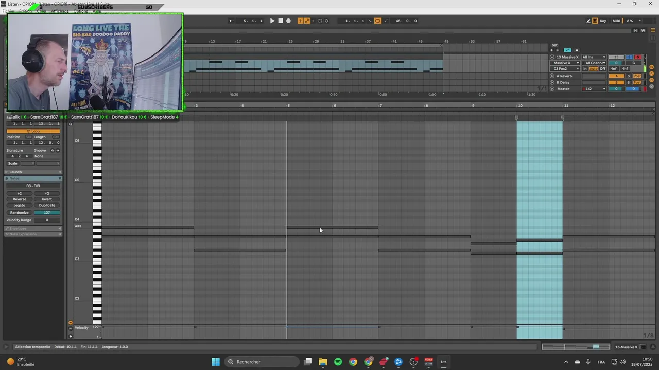Toggle the Automation Mode button
The width and height of the screenshot is (659, 370).
click(567, 50)
